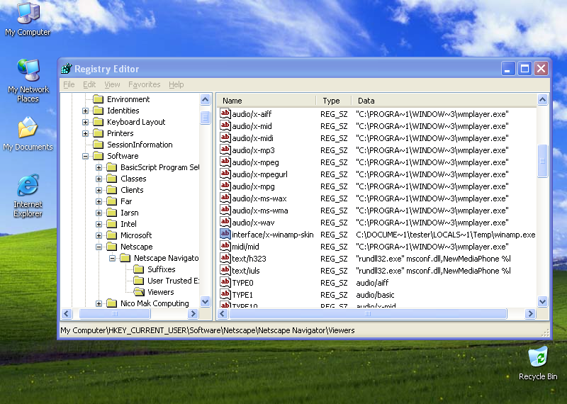The height and width of the screenshot is (404, 567).
Task: Select the audio/x-mid string value icon
Action: [x=225, y=126]
